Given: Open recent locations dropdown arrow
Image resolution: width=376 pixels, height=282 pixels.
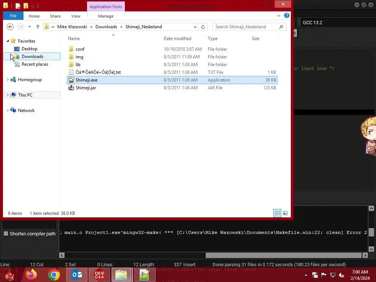Looking at the screenshot, I should [x=29, y=27].
